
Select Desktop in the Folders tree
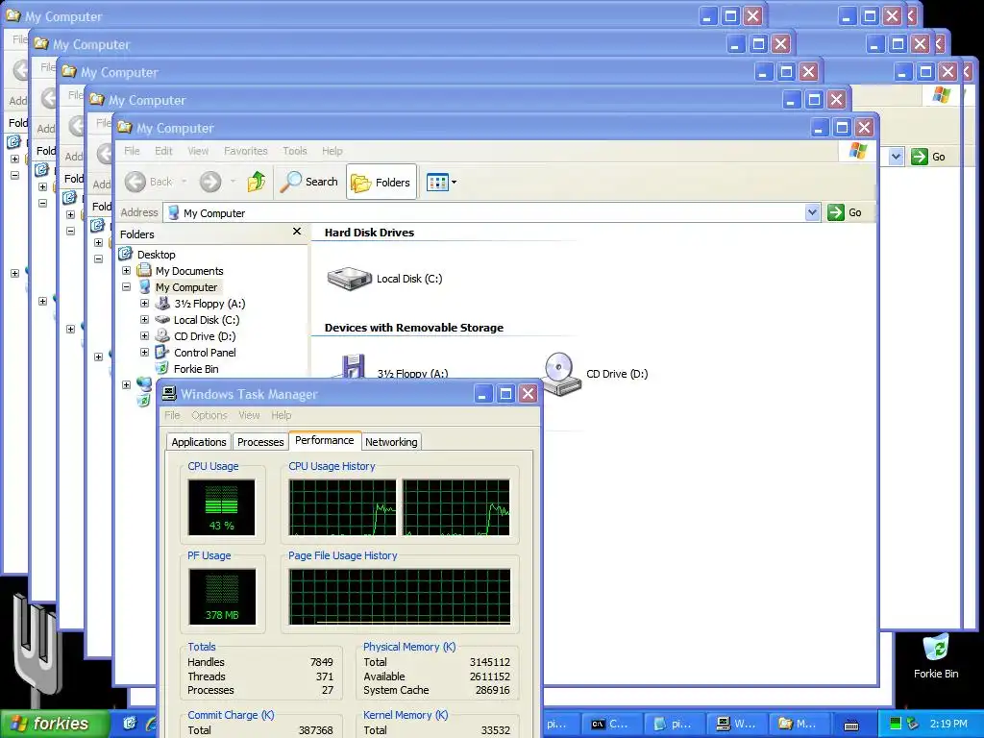coord(157,254)
